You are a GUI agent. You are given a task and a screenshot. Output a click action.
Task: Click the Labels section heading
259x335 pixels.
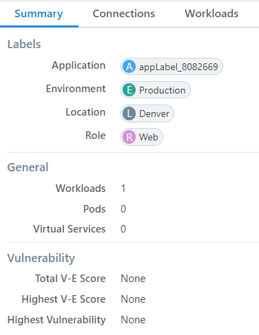pyautogui.click(x=24, y=44)
